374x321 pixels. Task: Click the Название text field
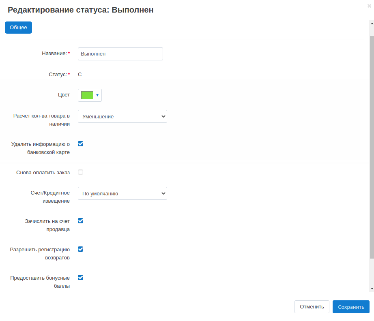[120, 54]
